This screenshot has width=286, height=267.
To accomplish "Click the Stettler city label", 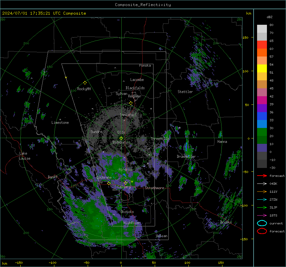I will click(185, 92).
